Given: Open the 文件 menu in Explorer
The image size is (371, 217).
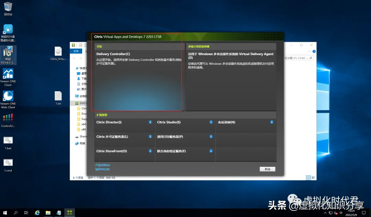Looking at the screenshot, I should [x=76, y=51].
